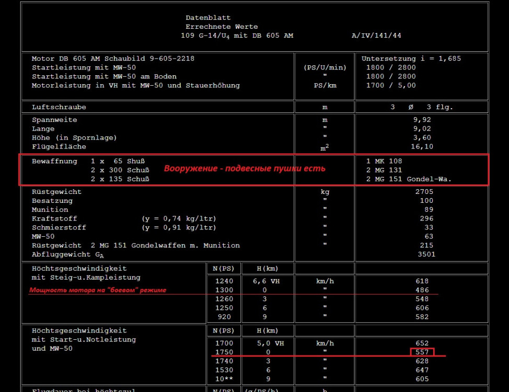Click 'Motor DB 605 AM Schaubild 9-605-2218'
509x392 pixels.
pyautogui.click(x=113, y=59)
